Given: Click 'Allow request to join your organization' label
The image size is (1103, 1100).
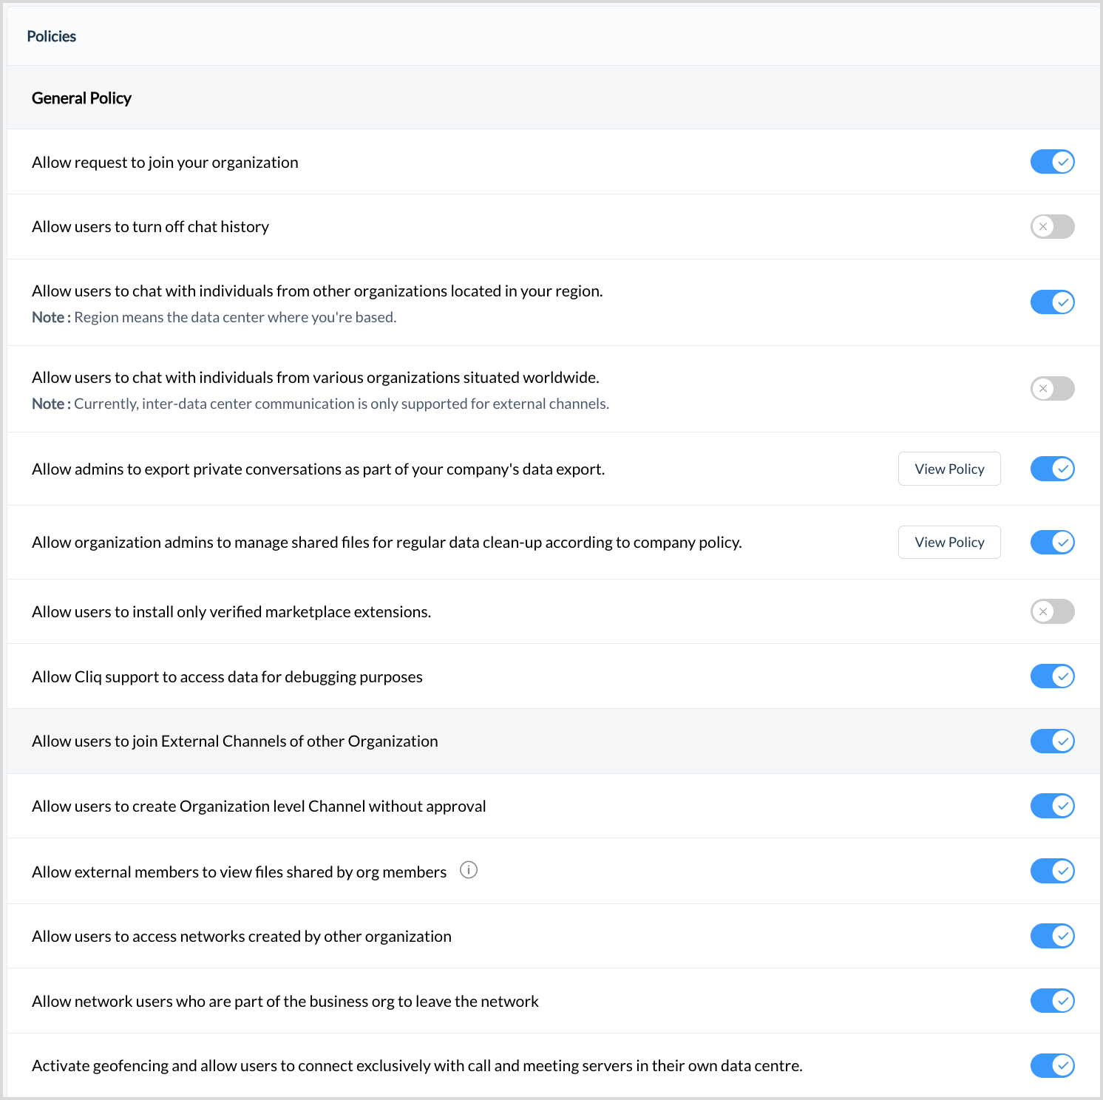Looking at the screenshot, I should point(165,163).
